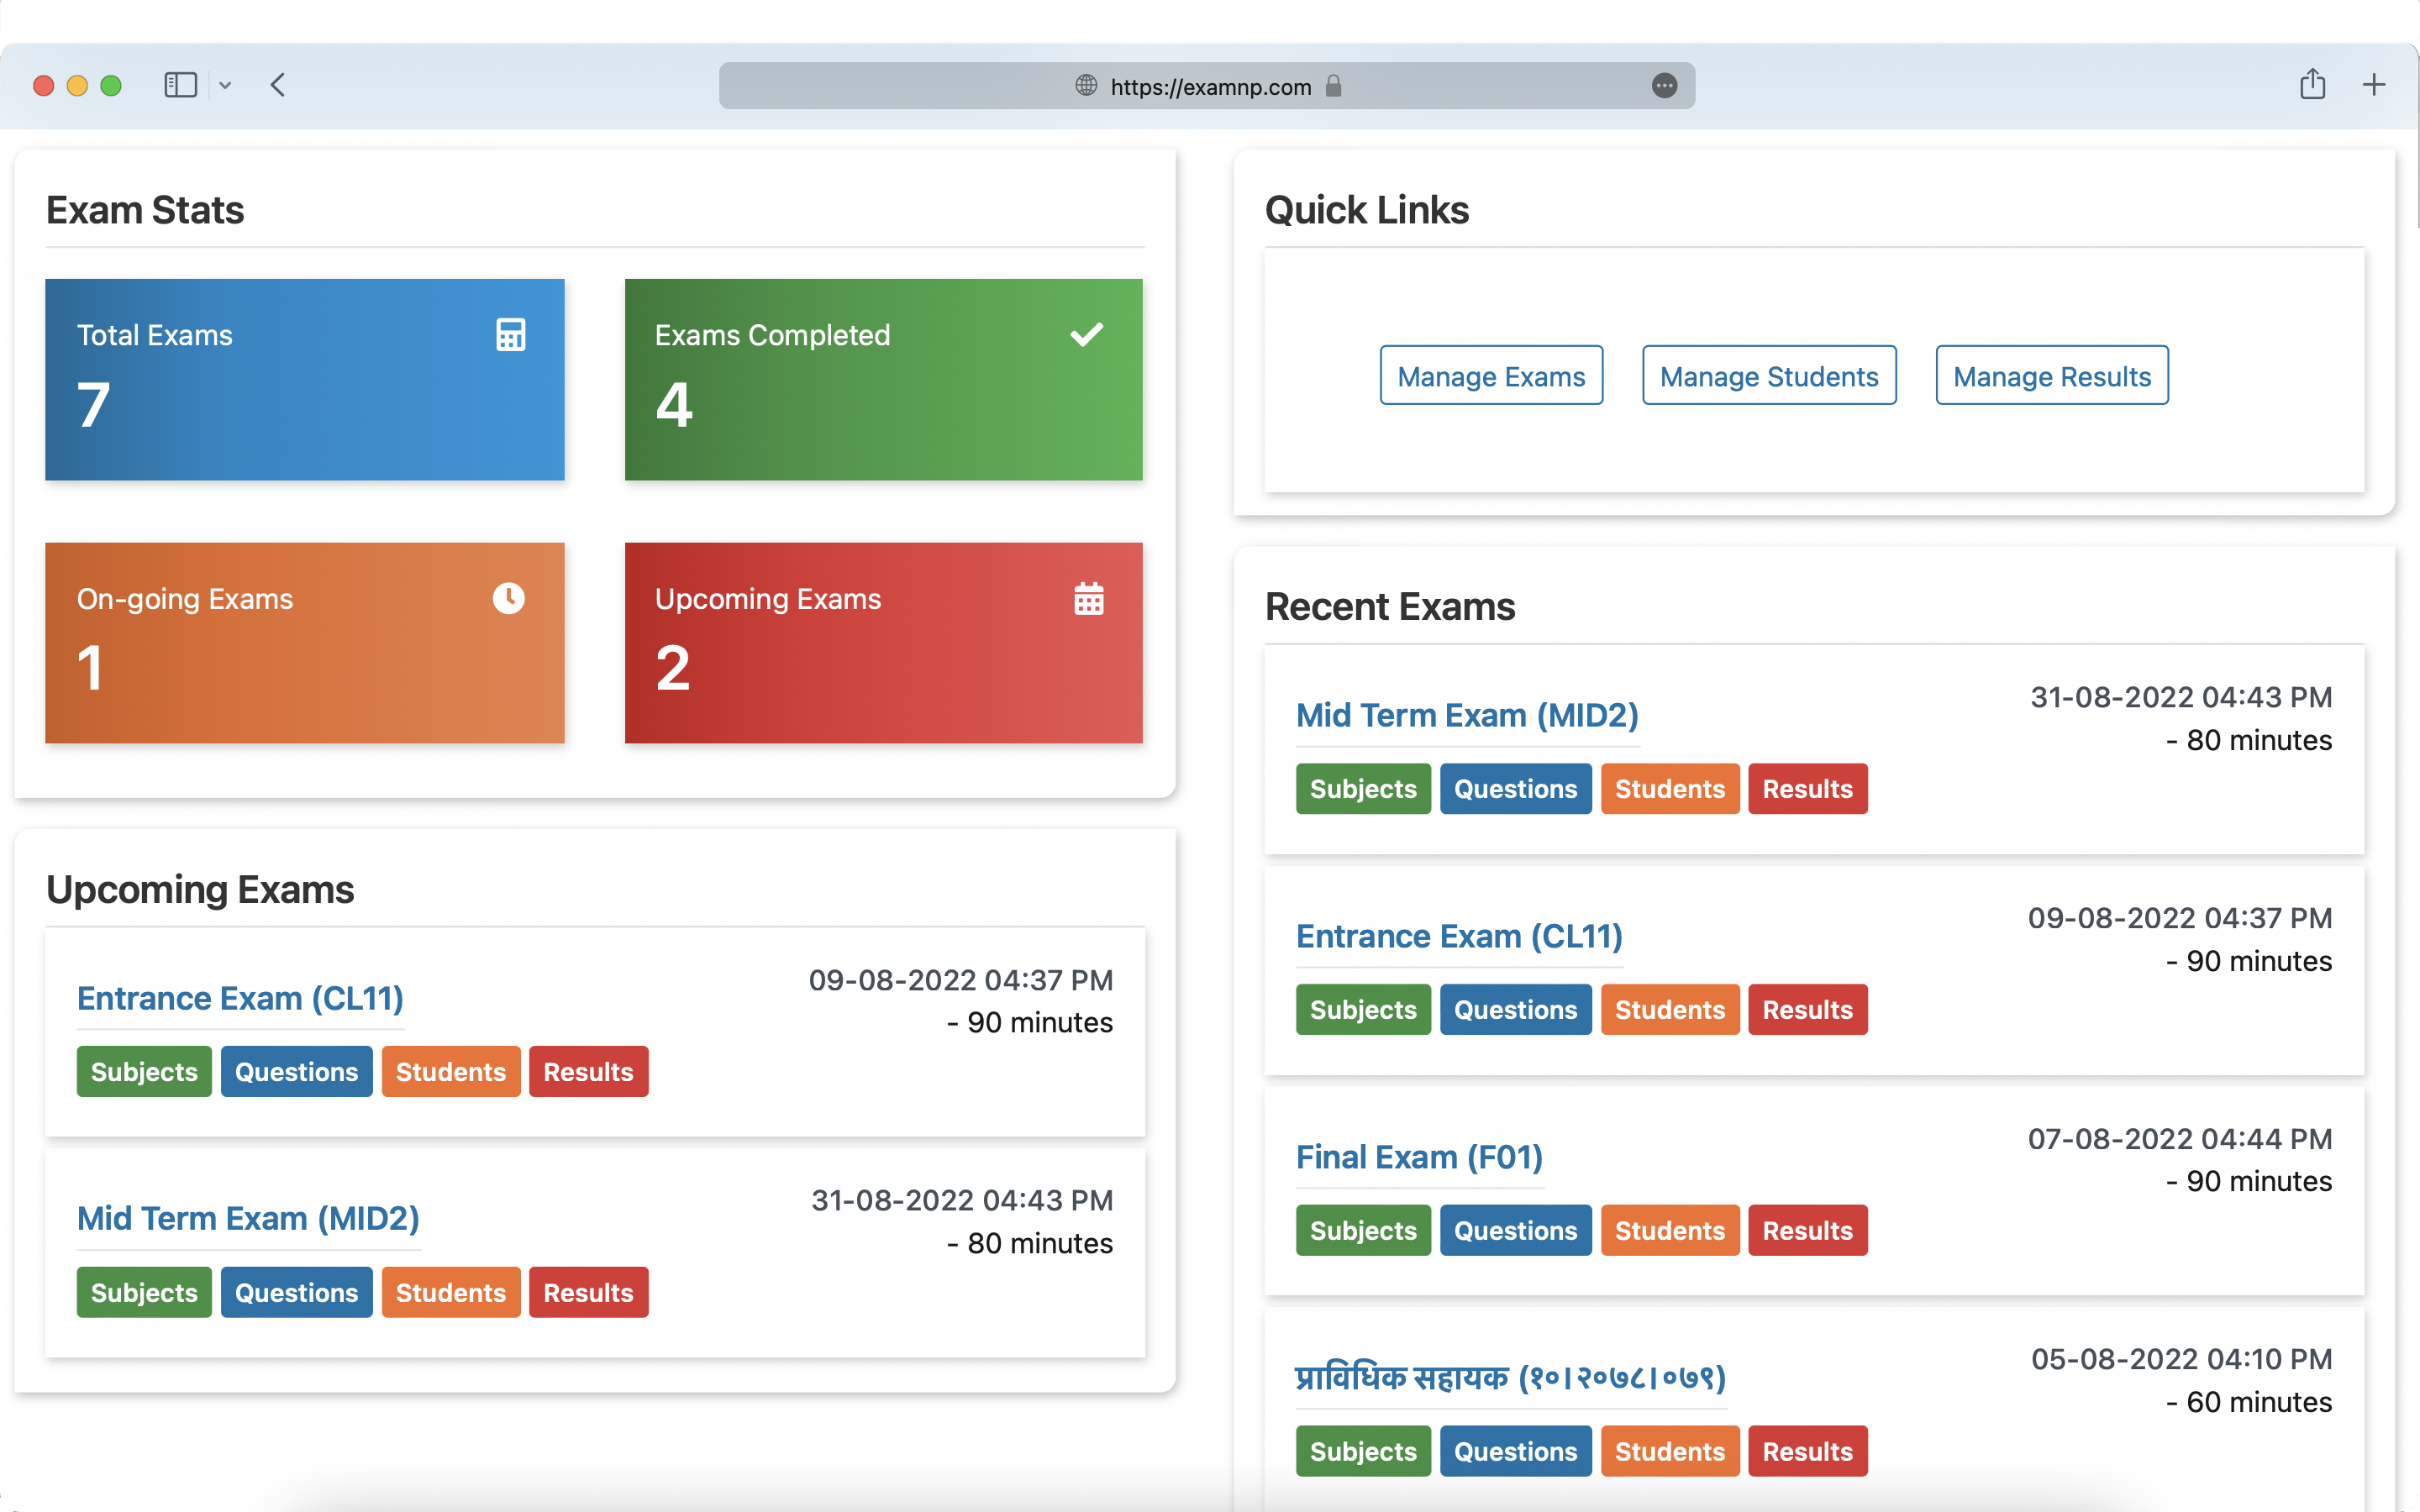Open Entrance Exam CL11 in recent exams
The image size is (2420, 1512).
coord(1460,936)
